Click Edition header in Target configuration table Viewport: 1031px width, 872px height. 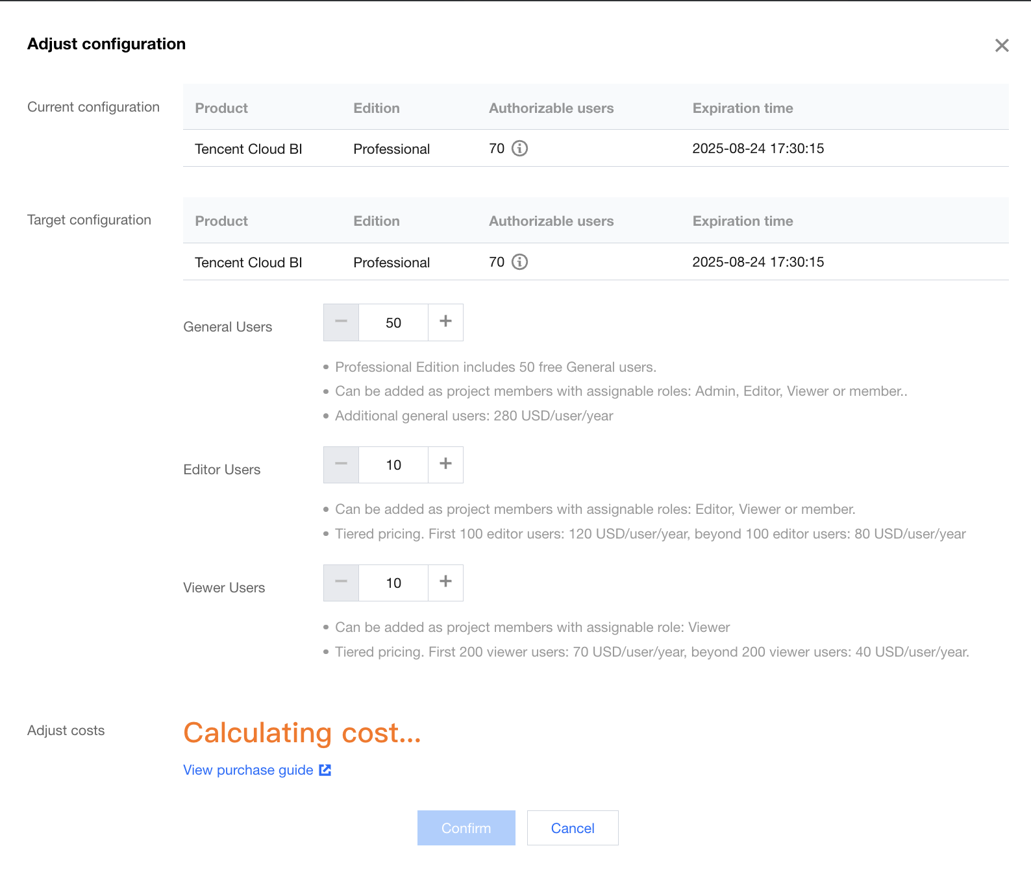pyautogui.click(x=377, y=221)
